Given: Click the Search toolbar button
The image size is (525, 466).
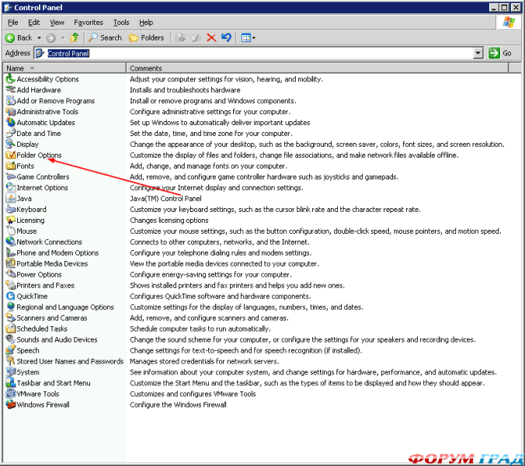Looking at the screenshot, I should click(x=105, y=37).
